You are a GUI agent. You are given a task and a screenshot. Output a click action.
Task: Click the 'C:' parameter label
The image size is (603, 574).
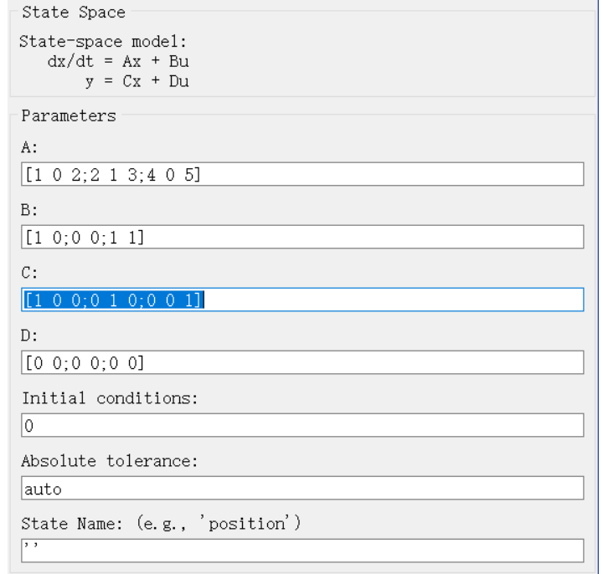click(29, 273)
